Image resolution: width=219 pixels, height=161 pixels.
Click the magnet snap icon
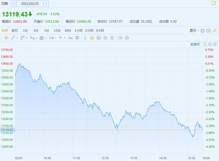click(92, 38)
